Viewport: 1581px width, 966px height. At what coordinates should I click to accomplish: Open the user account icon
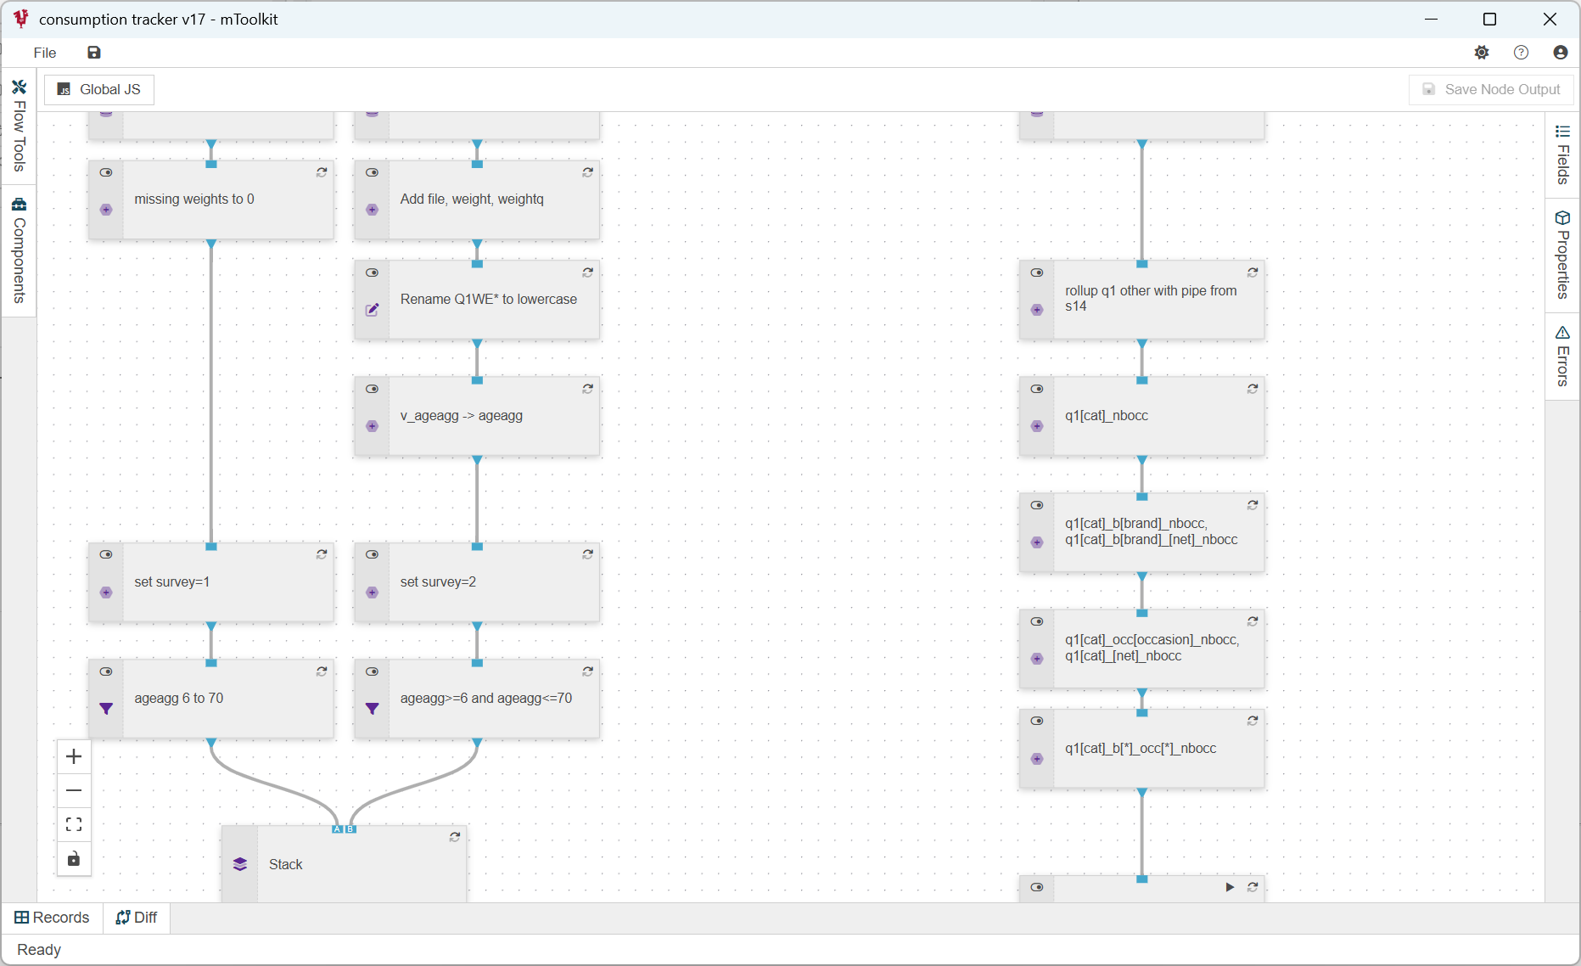pos(1560,53)
